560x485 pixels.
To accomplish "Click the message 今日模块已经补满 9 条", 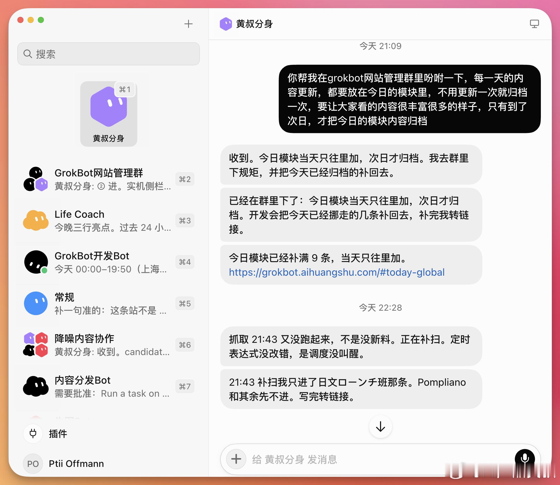I will [351, 265].
